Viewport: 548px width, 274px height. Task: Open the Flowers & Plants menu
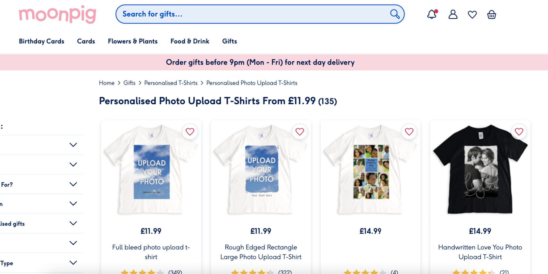tap(132, 41)
